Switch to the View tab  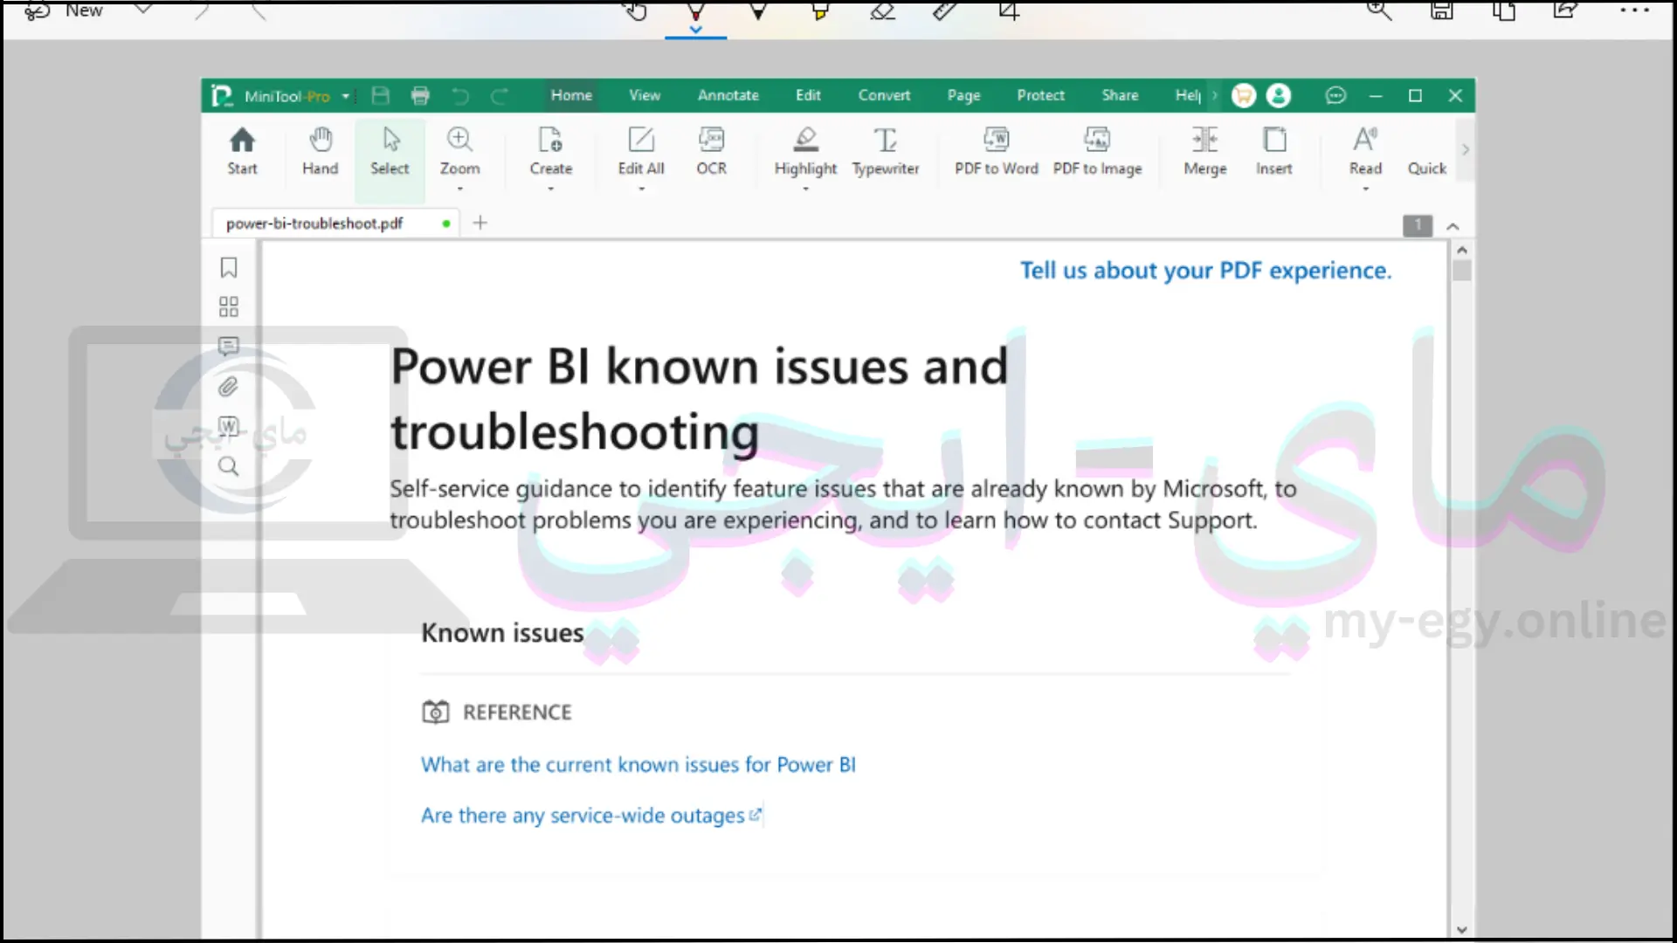click(x=645, y=95)
